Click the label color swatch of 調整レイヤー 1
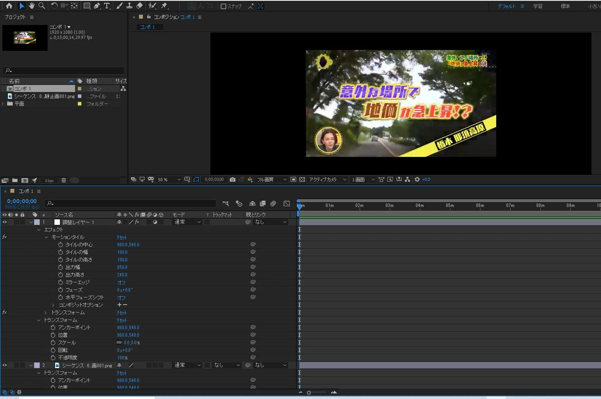Image resolution: width=601 pixels, height=399 pixels. (x=37, y=222)
